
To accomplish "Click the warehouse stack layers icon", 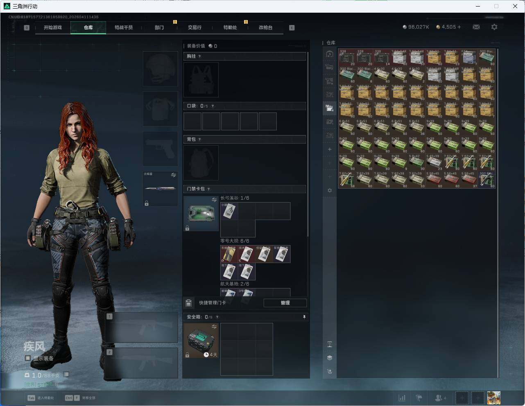I will coord(330,358).
